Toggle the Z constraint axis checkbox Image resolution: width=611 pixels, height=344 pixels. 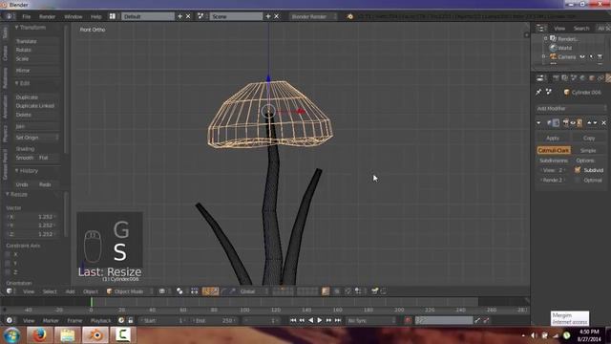pos(8,272)
